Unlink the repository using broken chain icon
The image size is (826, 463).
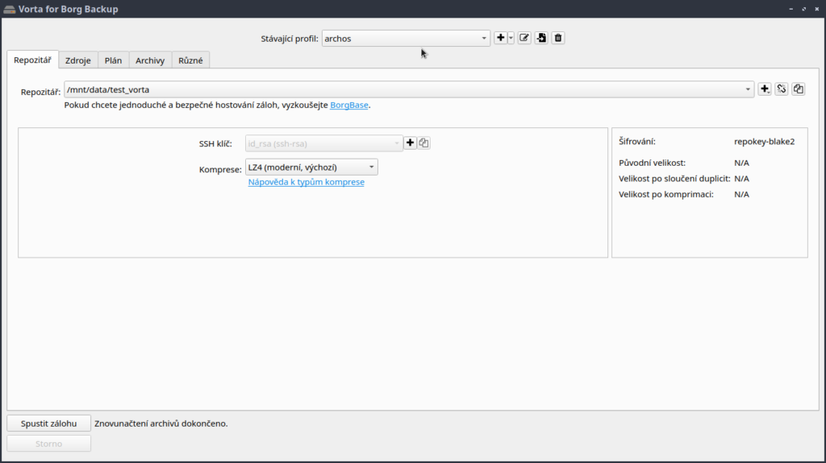click(x=782, y=89)
